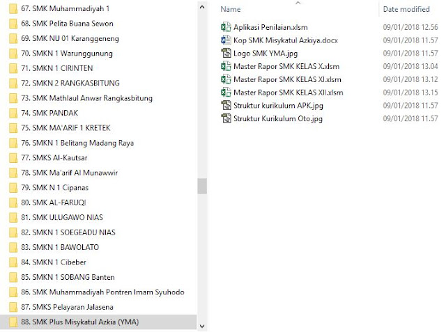Click the Excel icon of Master Rapor SMK KELAS XII.xlsm

coord(226,93)
